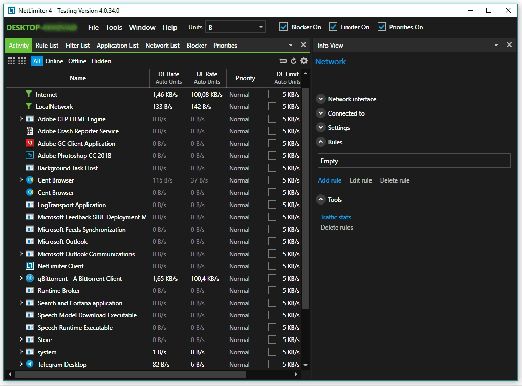Click the Adobe Crash Reporter Service icon
The width and height of the screenshot is (522, 386).
[30, 131]
